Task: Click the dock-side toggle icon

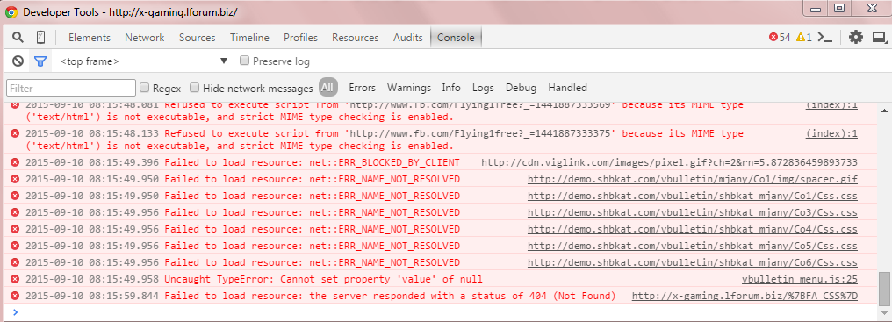Action: coord(880,38)
